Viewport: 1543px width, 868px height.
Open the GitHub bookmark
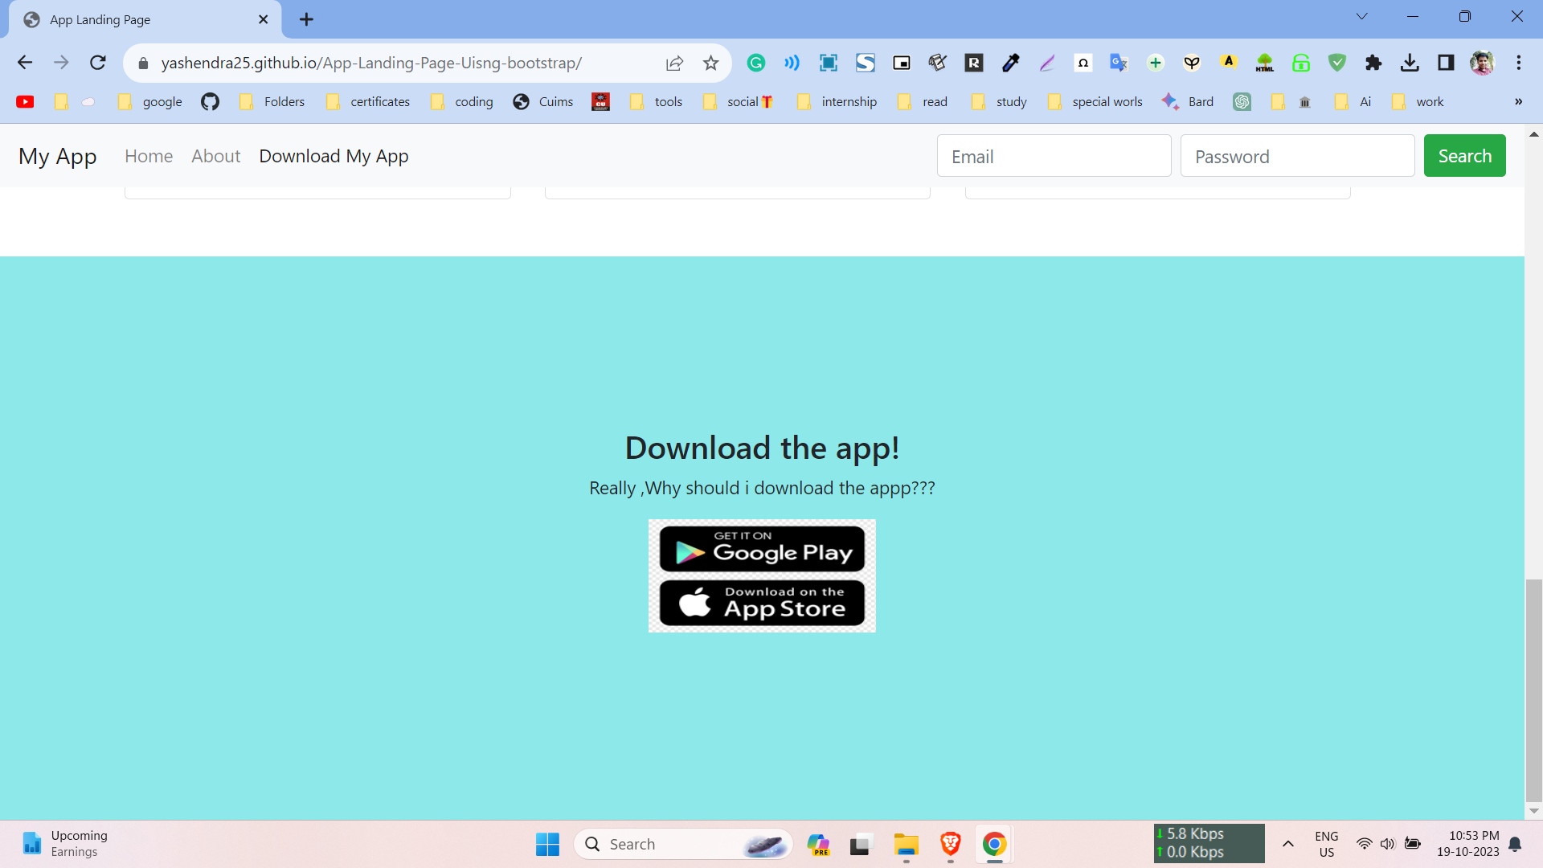coord(210,102)
